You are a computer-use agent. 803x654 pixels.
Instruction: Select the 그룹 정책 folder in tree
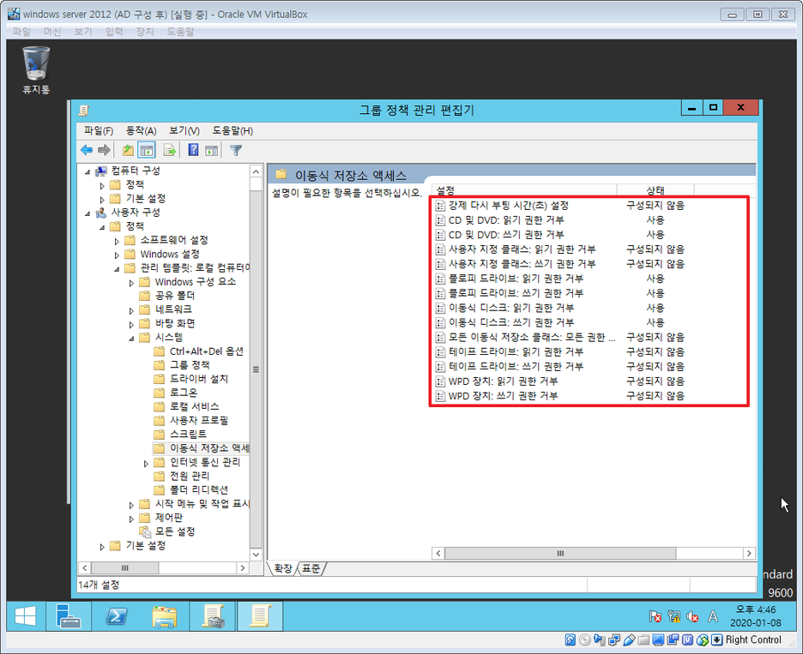[190, 365]
